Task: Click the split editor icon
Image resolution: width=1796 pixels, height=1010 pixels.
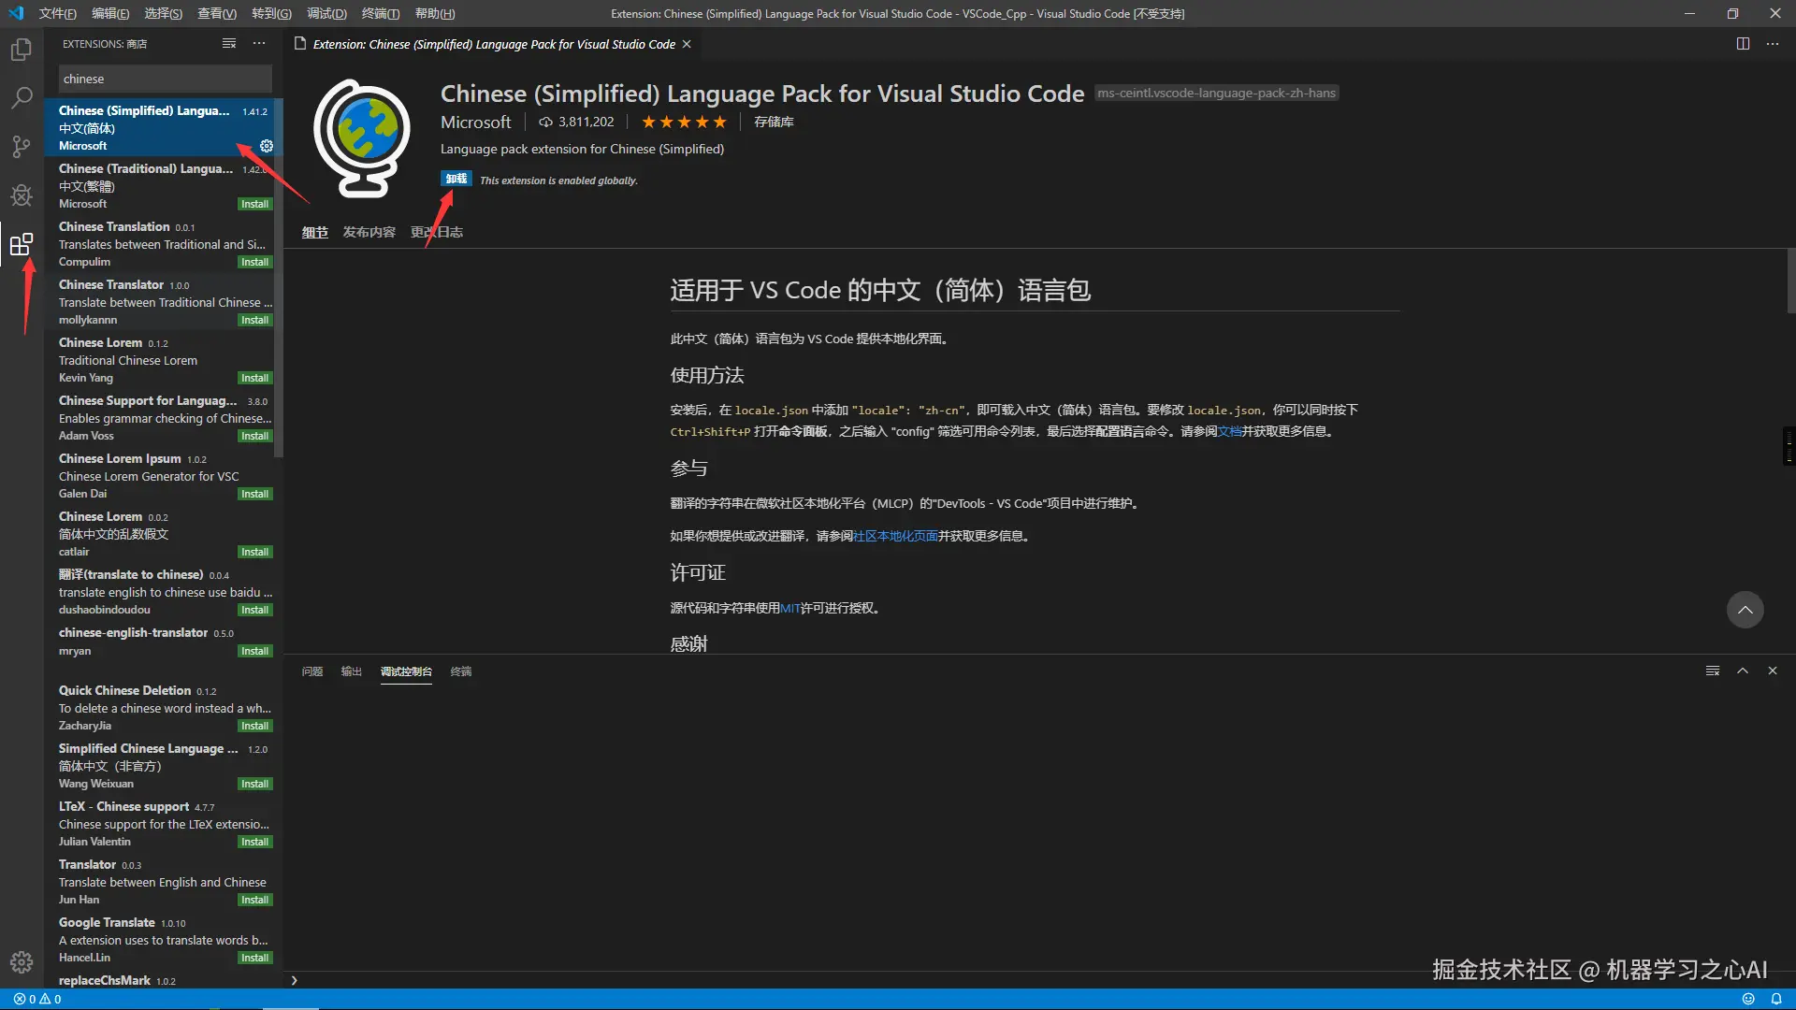Action: [x=1743, y=44]
